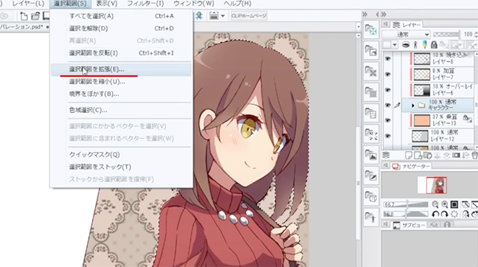This screenshot has height=267, width=478.
Task: Choose 選択を解除(D) menu entry
Action: (121, 28)
